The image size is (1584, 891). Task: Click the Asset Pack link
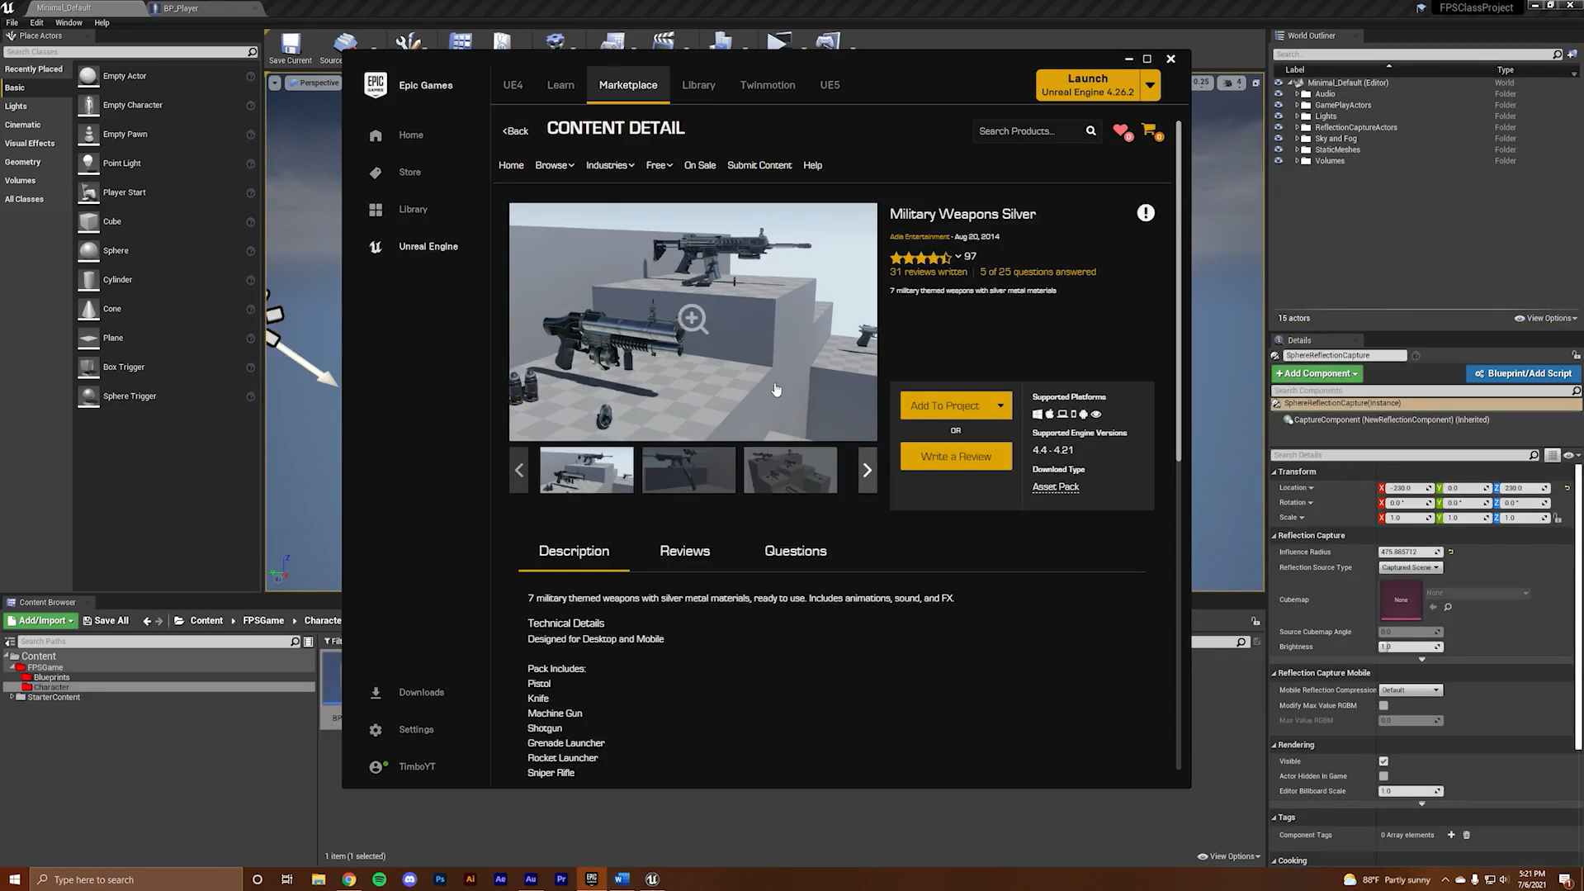(x=1055, y=487)
